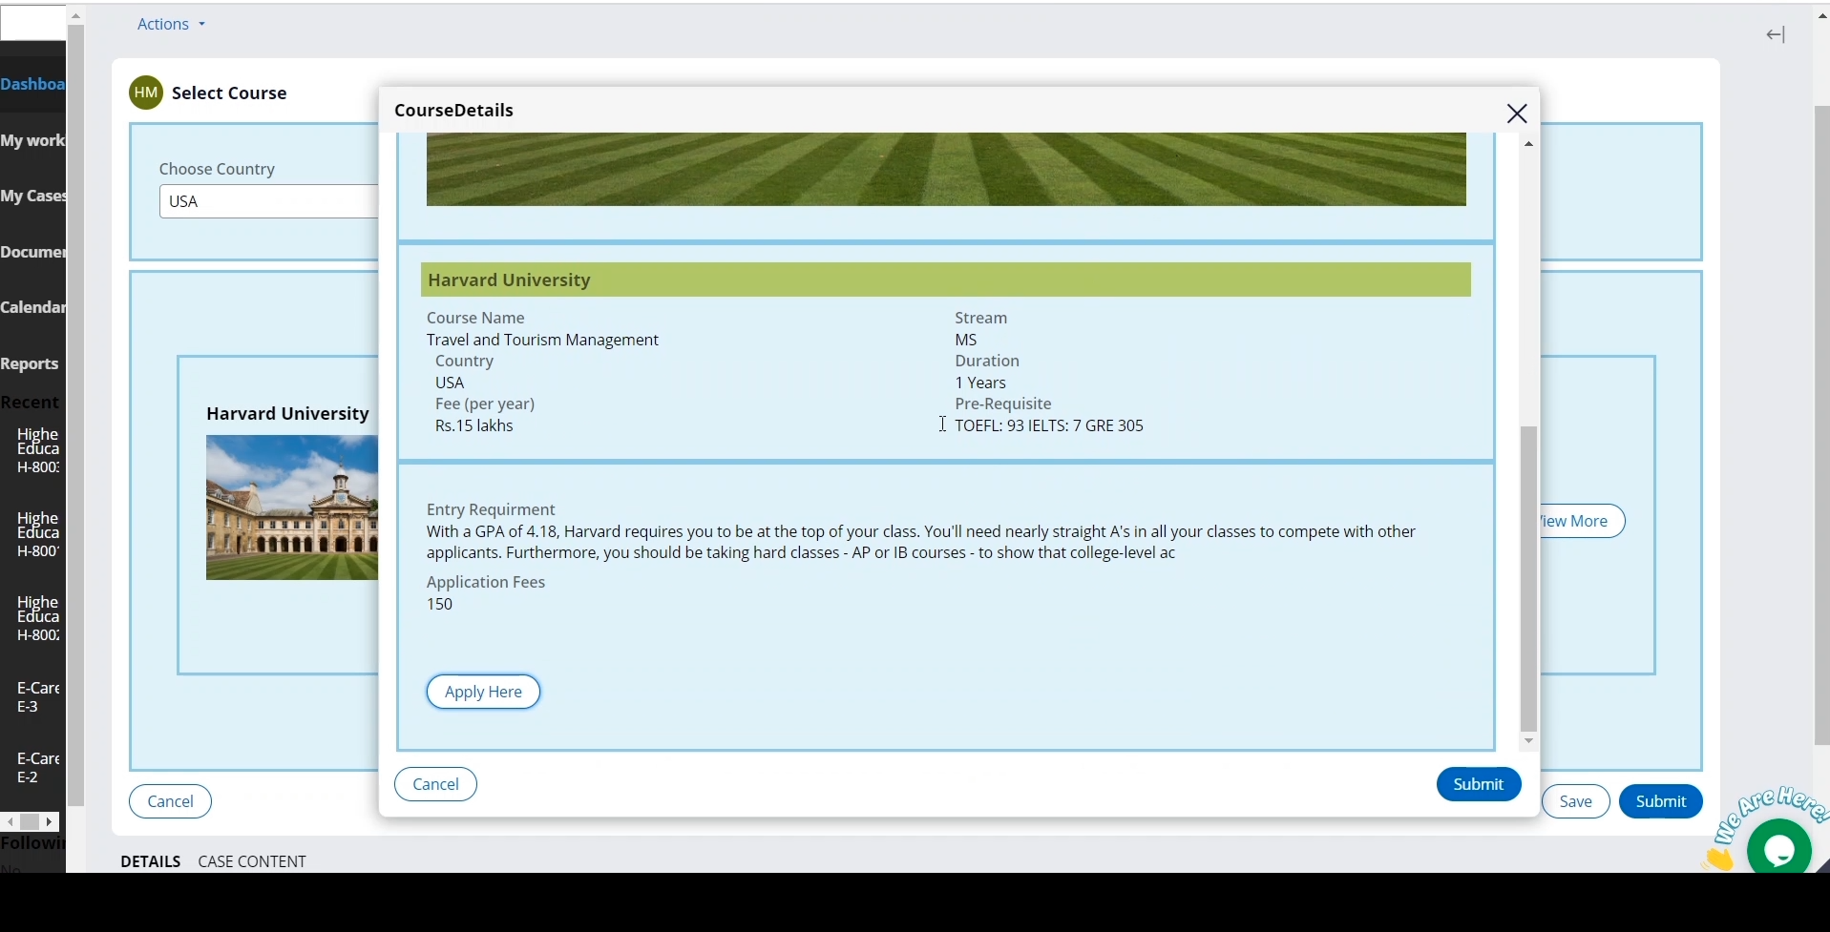
Task: Click the campus lawn image in dialog
Action: pyautogui.click(x=946, y=169)
